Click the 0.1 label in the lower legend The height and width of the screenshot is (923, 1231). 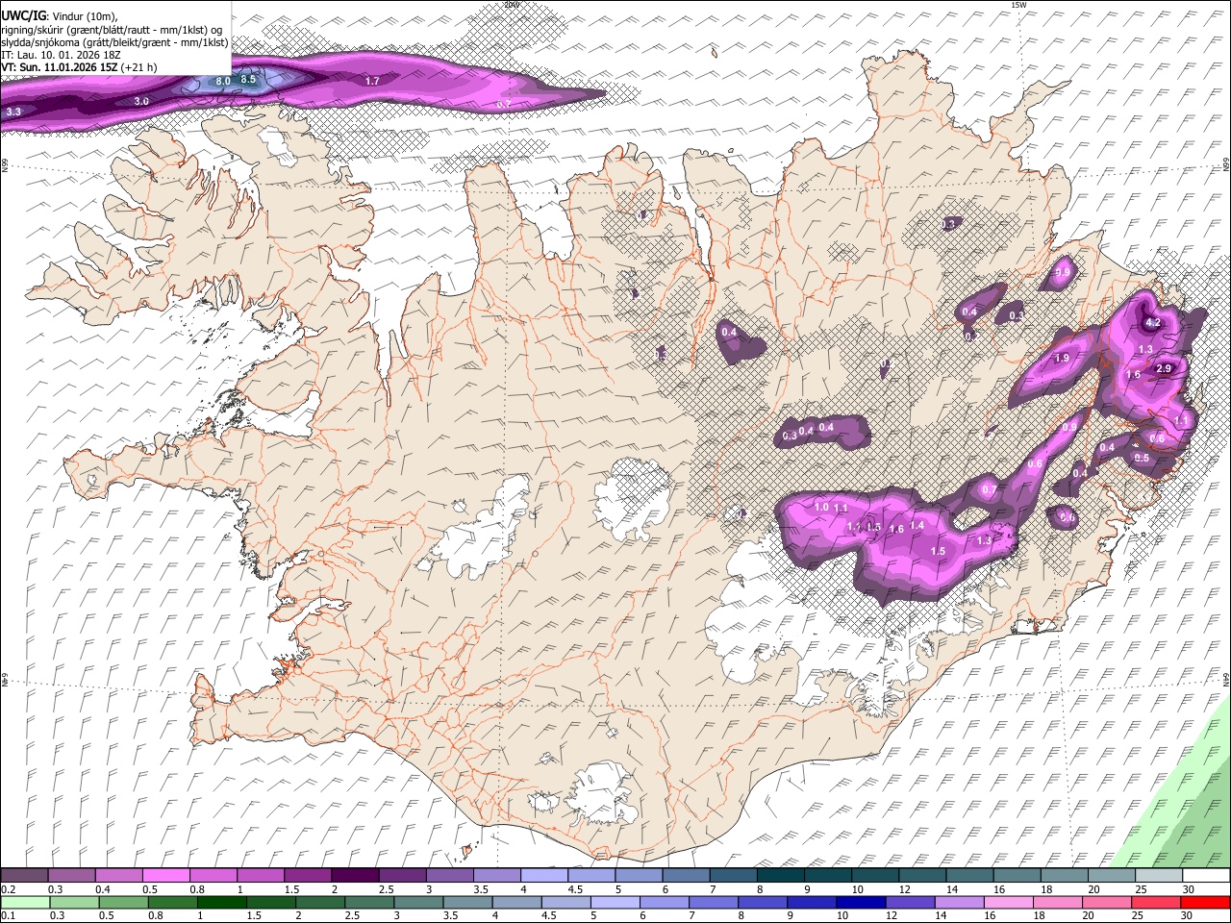pos(9,915)
